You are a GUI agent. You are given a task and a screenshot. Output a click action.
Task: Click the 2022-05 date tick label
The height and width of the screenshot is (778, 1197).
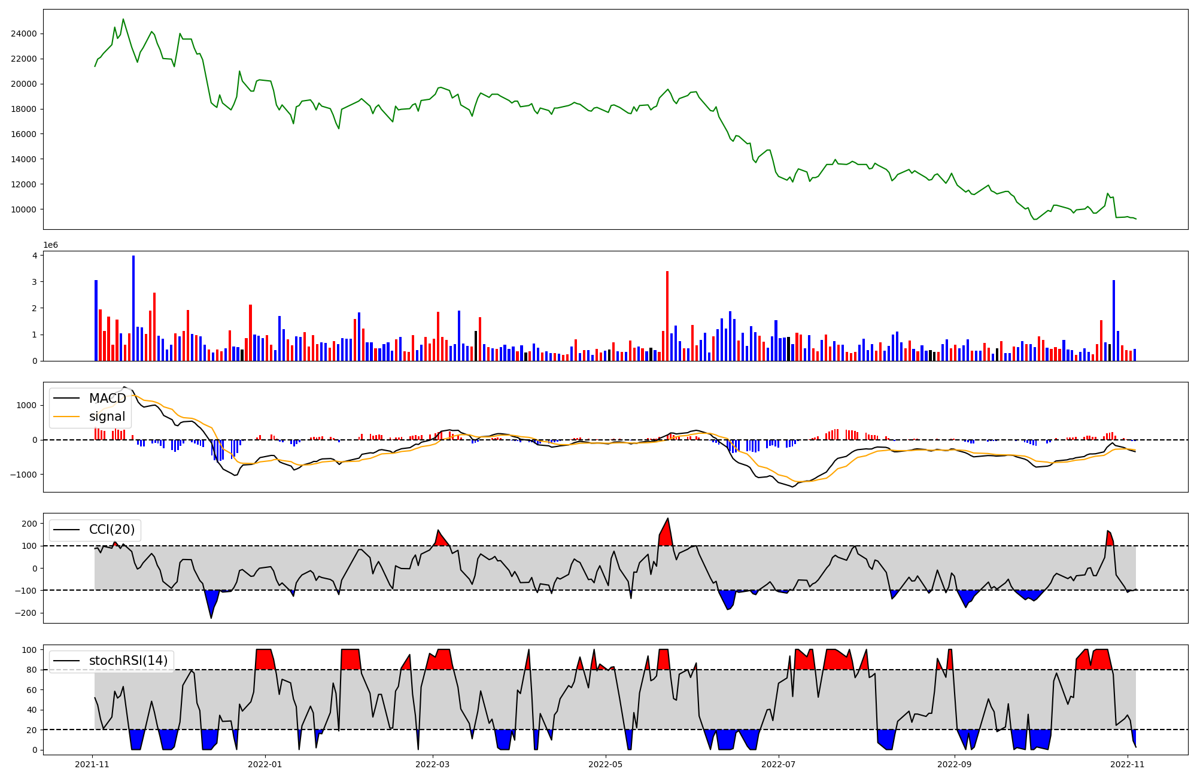click(x=605, y=764)
